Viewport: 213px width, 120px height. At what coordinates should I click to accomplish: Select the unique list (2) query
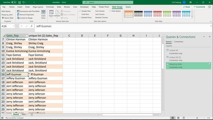(188, 59)
